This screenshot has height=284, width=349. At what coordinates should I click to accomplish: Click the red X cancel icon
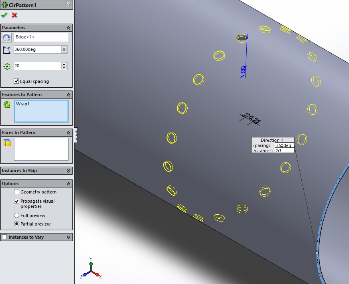[x=14, y=15]
